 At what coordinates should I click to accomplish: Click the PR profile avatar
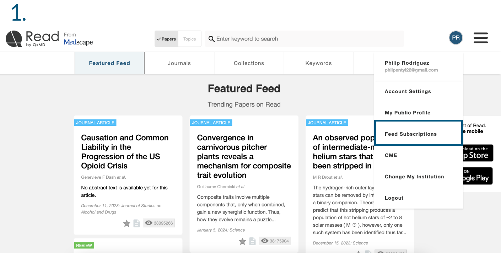tap(456, 38)
